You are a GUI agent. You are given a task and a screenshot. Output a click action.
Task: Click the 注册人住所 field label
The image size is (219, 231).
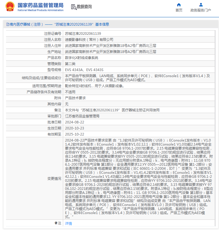click(53, 46)
